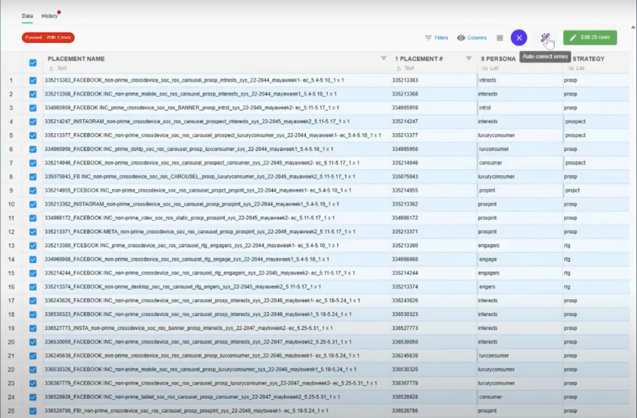This screenshot has width=637, height=418.
Task: Click the purple circular X button
Action: [519, 38]
